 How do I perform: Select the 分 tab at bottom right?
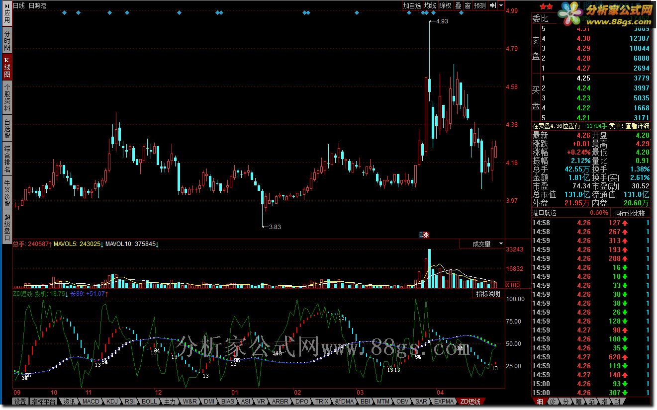click(565, 402)
